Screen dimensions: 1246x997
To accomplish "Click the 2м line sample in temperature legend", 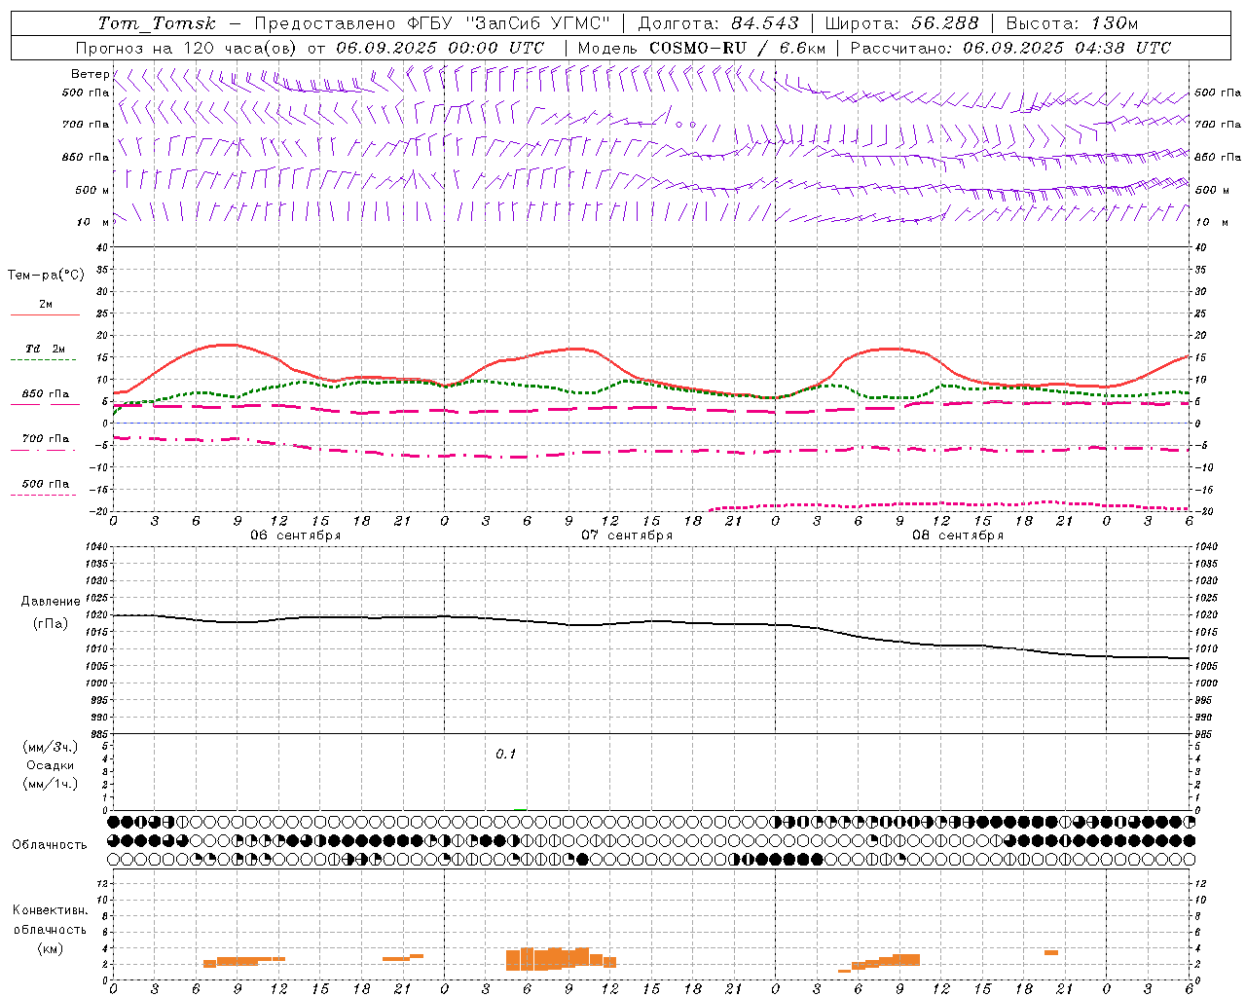I will (x=45, y=314).
